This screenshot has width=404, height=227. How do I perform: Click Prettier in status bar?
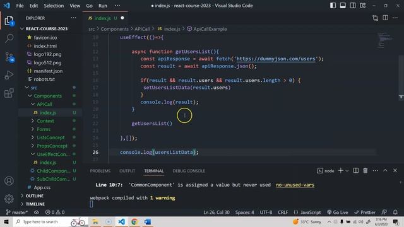[x=365, y=212]
